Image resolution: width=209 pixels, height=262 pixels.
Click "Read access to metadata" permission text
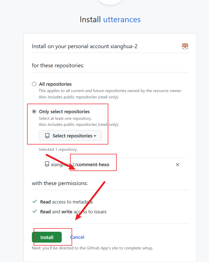[x=66, y=202]
